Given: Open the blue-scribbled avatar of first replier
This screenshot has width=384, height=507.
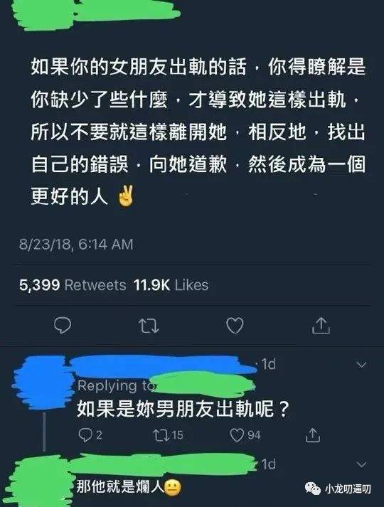Looking at the screenshot, I should click(x=43, y=382).
